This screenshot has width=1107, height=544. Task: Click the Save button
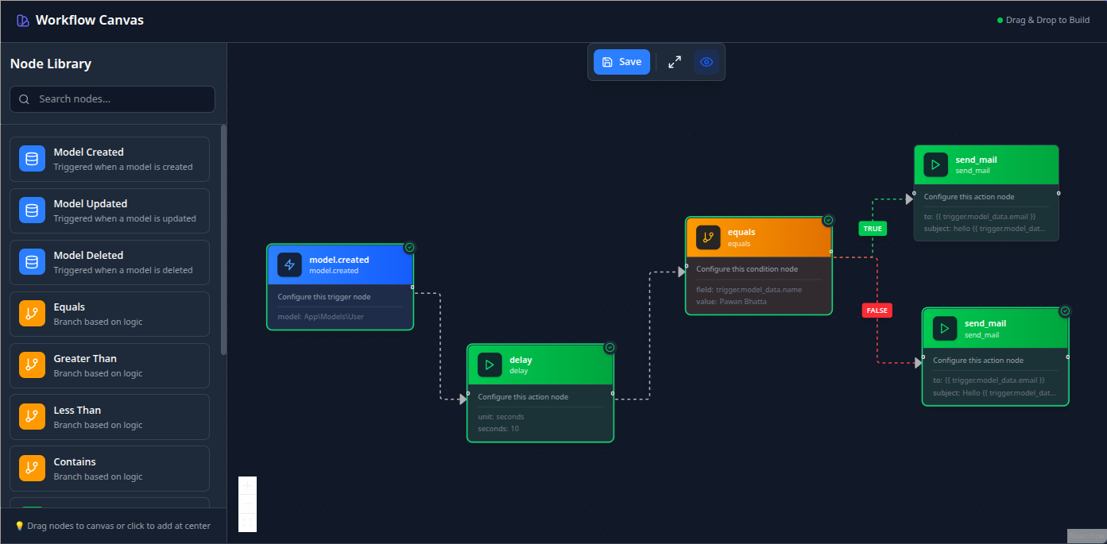coord(621,61)
